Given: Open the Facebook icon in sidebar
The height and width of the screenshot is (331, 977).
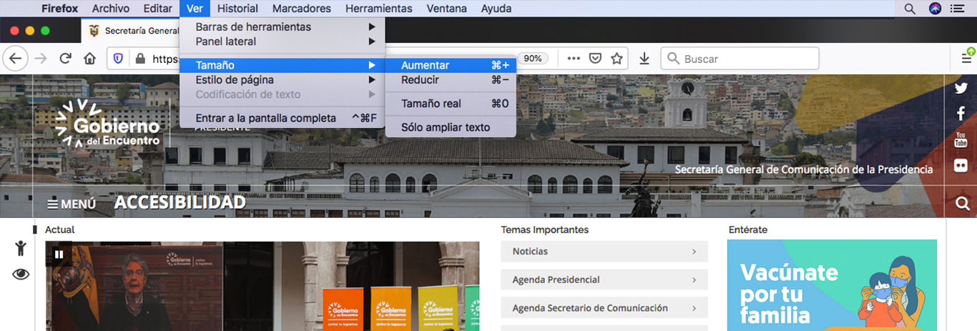Looking at the screenshot, I should point(961,114).
